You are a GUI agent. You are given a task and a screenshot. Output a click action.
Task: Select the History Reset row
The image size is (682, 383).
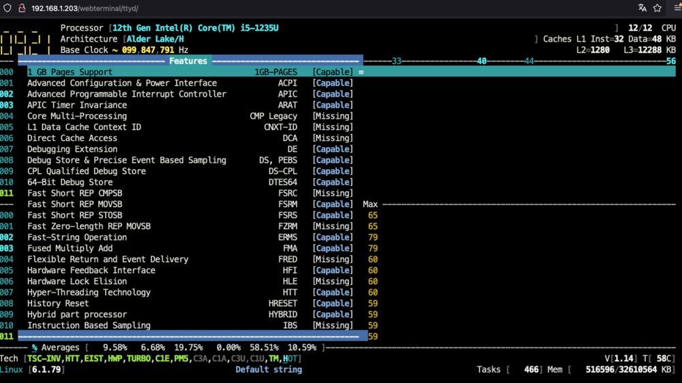point(190,303)
